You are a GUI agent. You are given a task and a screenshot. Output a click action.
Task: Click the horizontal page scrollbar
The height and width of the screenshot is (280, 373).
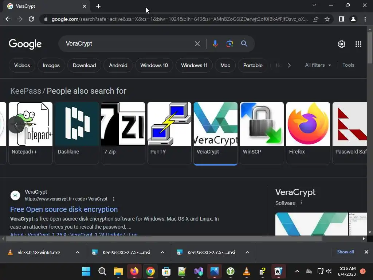click(x=164, y=238)
